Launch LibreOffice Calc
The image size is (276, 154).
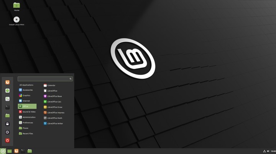tap(54, 102)
